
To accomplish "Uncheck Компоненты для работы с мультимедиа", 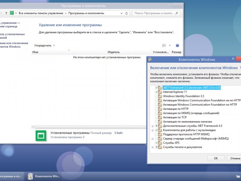I will [156, 130].
